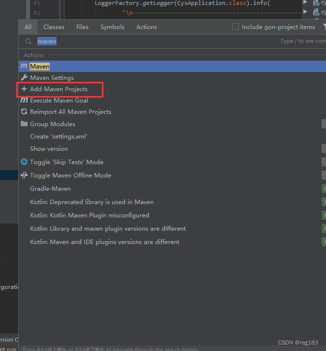Switch to the Symbols tab

tap(112, 27)
